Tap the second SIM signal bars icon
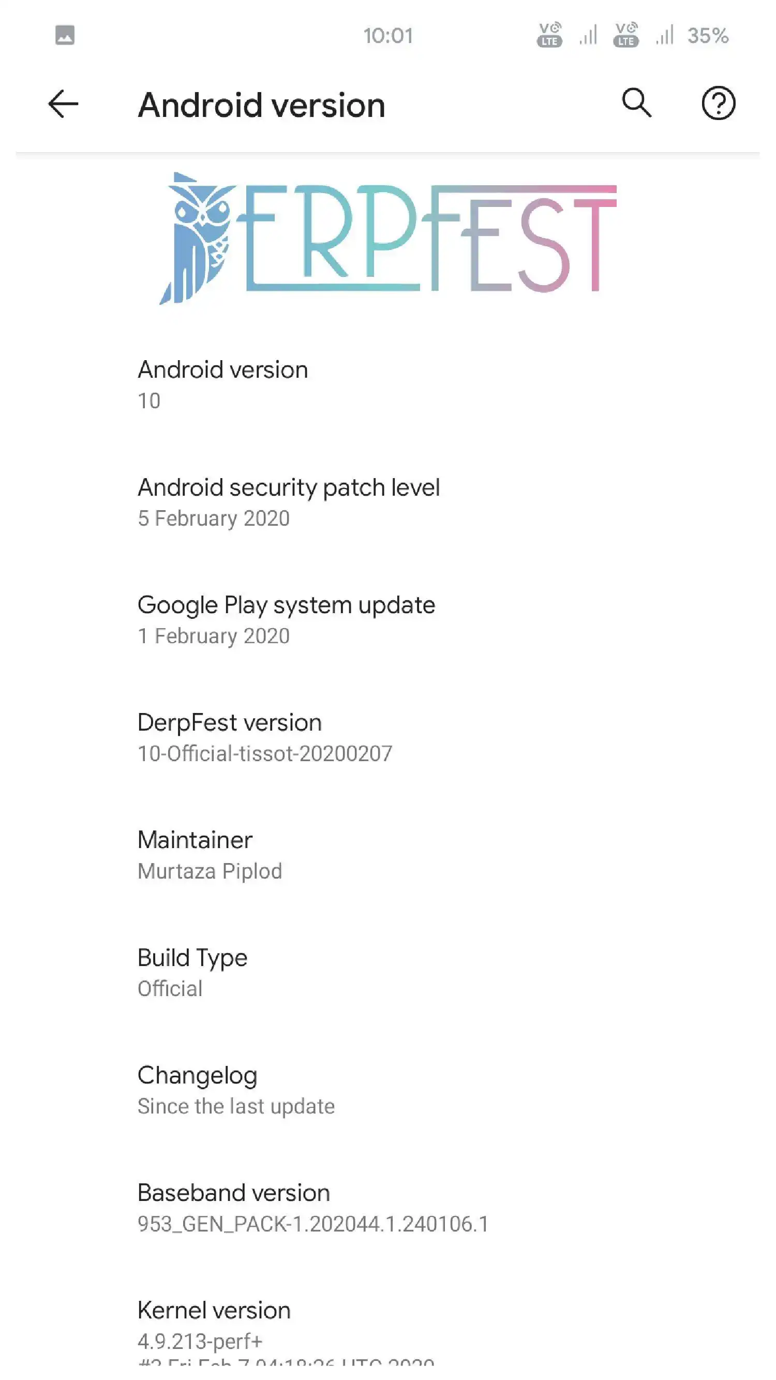 (x=665, y=36)
